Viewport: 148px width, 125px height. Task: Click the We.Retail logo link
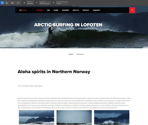tap(23, 10)
